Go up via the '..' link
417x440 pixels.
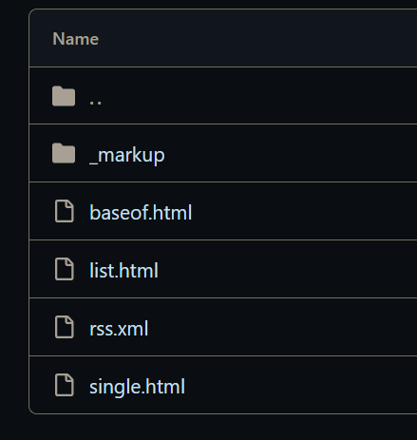tap(95, 102)
